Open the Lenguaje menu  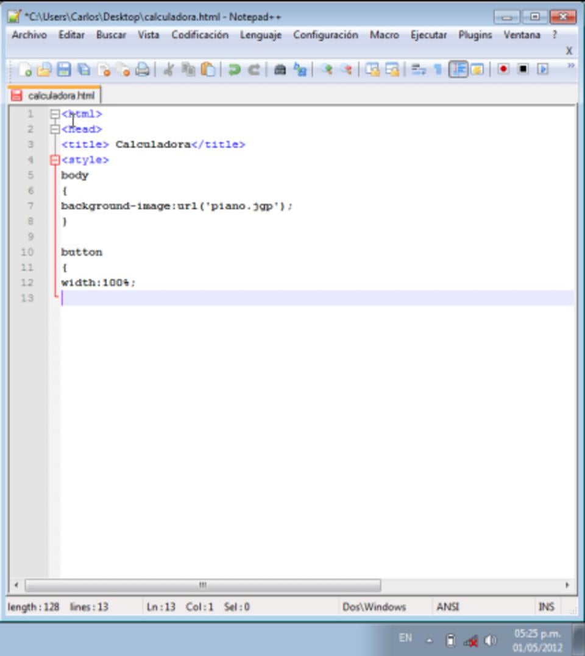coord(261,35)
